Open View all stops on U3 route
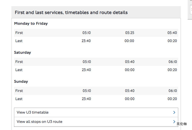This screenshot has width=192, height=130. coord(39,122)
